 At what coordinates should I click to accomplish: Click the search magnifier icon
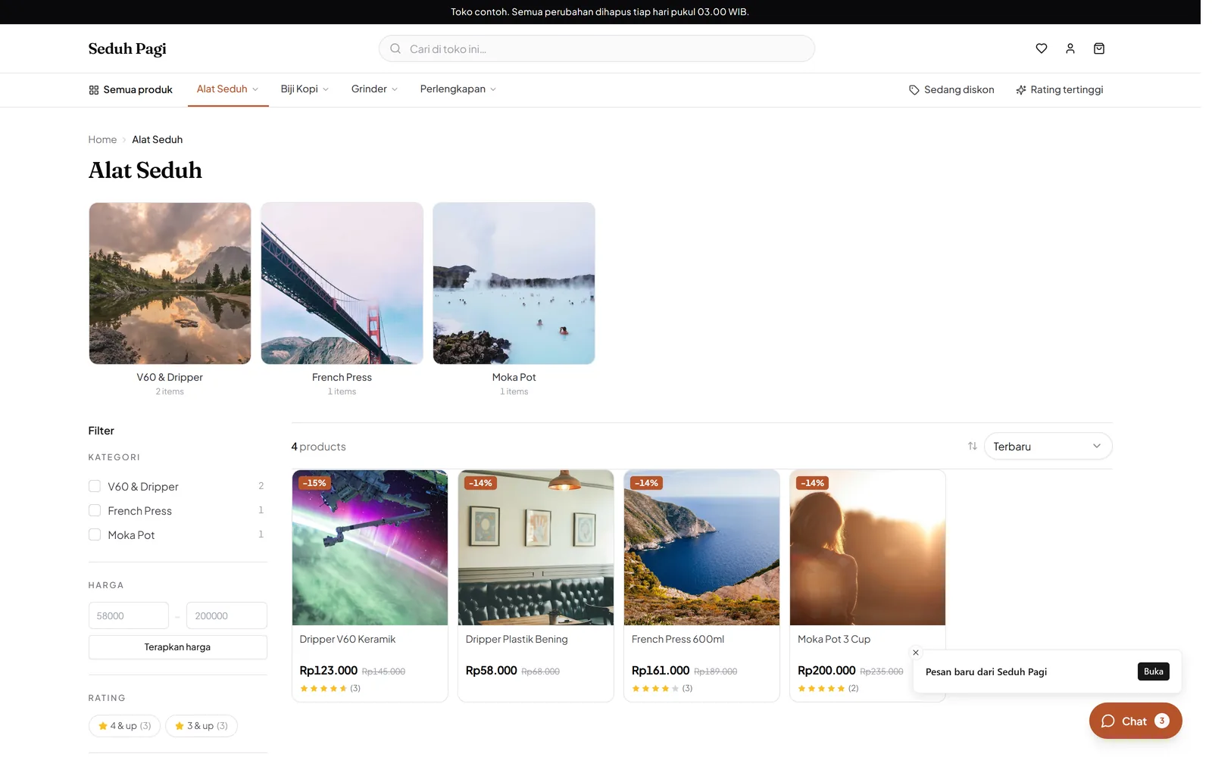click(x=395, y=48)
